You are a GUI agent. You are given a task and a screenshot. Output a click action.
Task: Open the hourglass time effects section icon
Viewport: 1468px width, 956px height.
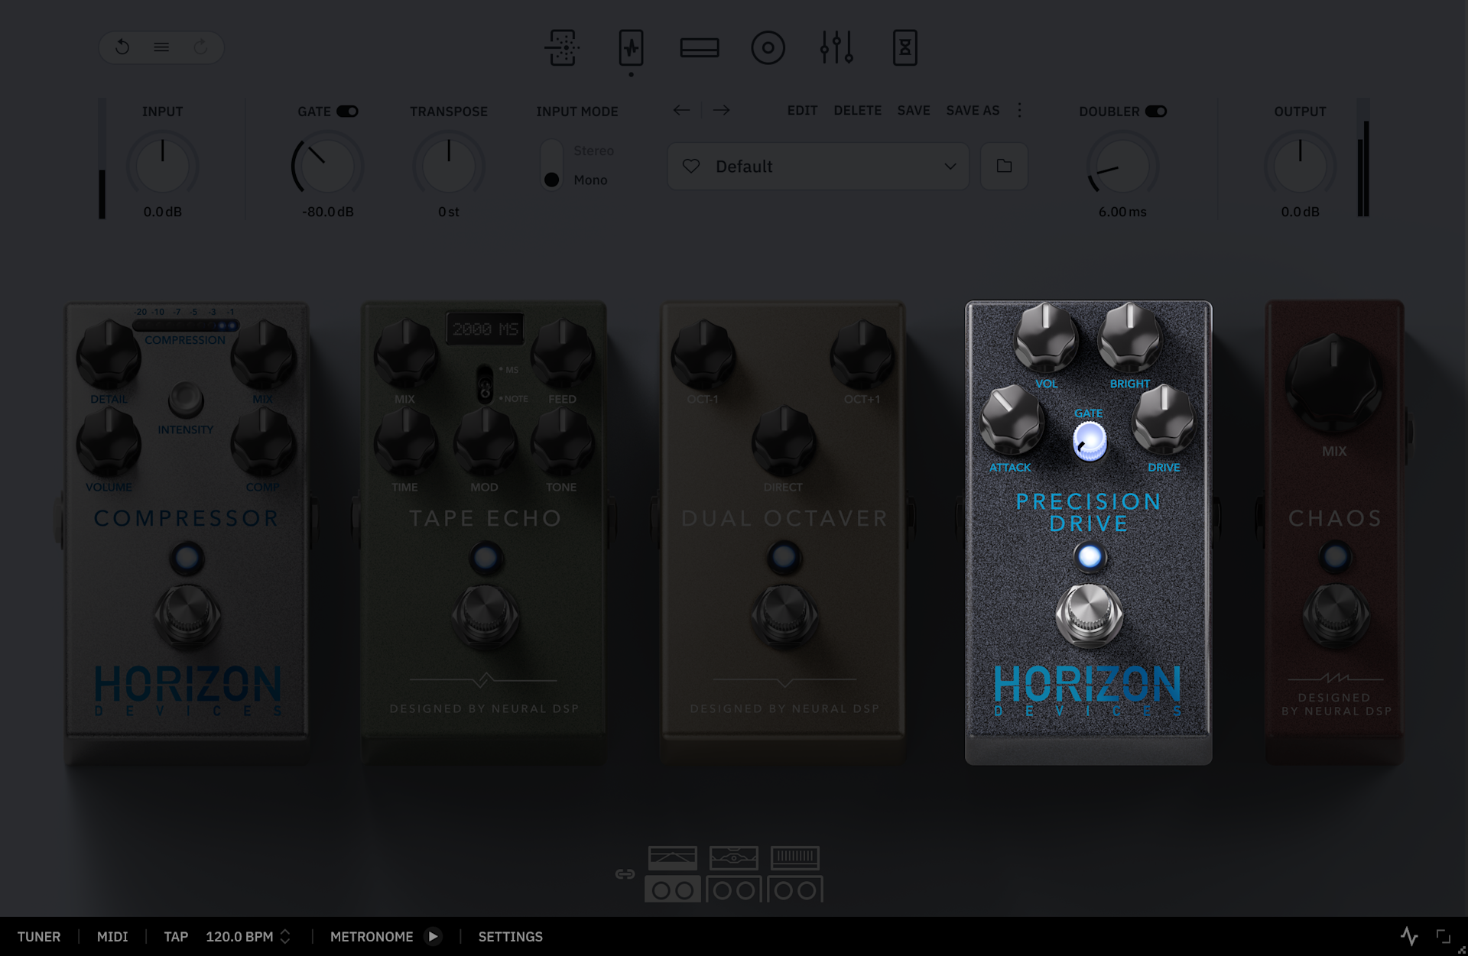(x=905, y=47)
